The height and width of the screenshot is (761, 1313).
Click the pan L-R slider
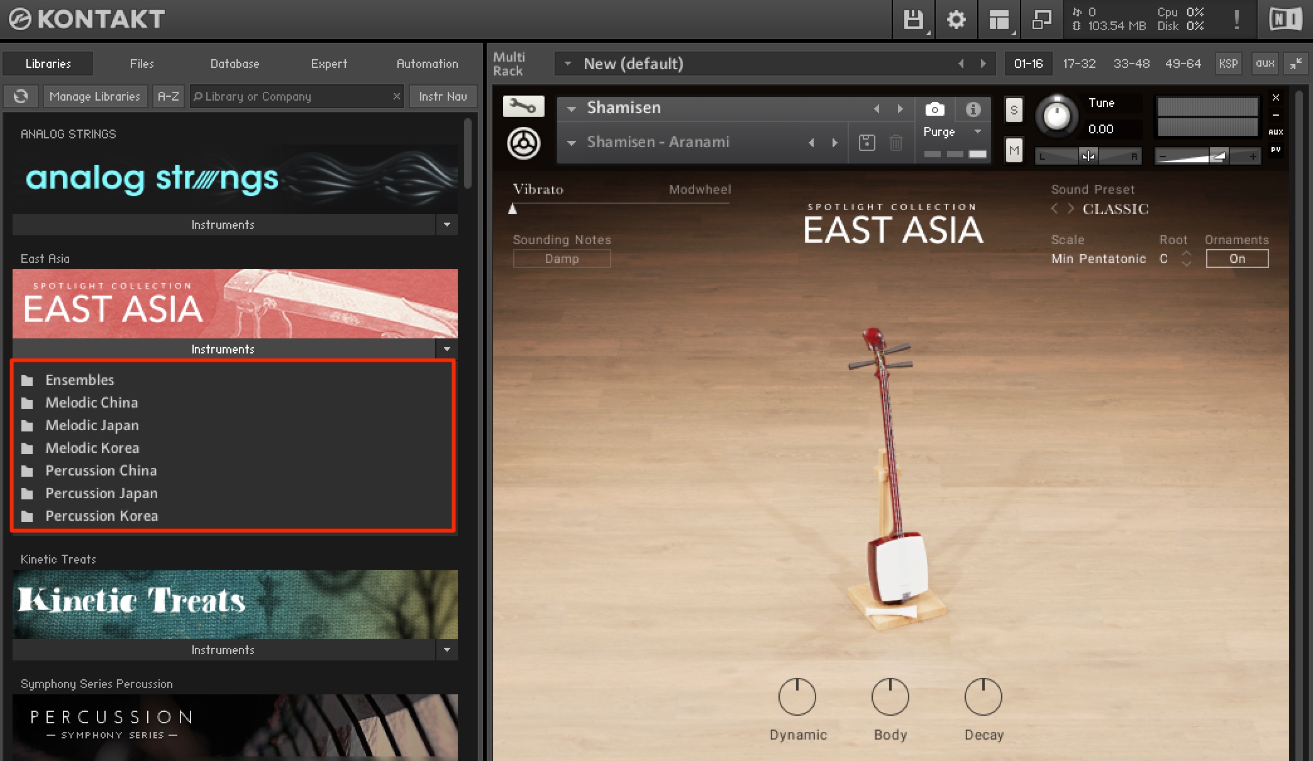1088,156
